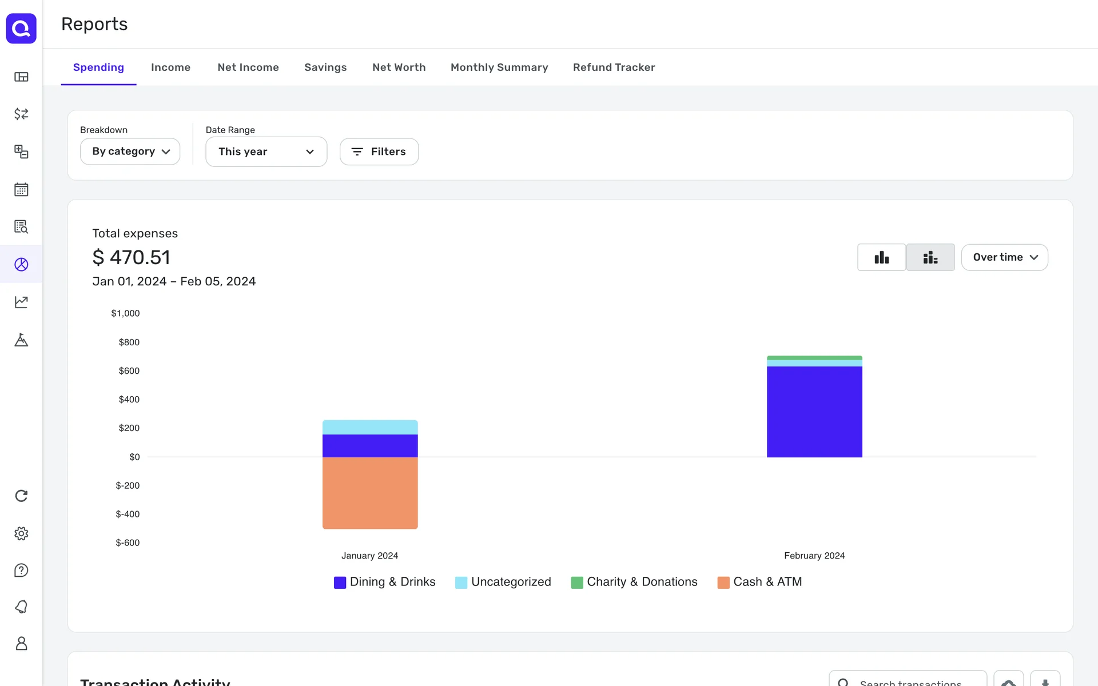
Task: Click the Cash & ATM legend swatch
Action: pyautogui.click(x=723, y=583)
